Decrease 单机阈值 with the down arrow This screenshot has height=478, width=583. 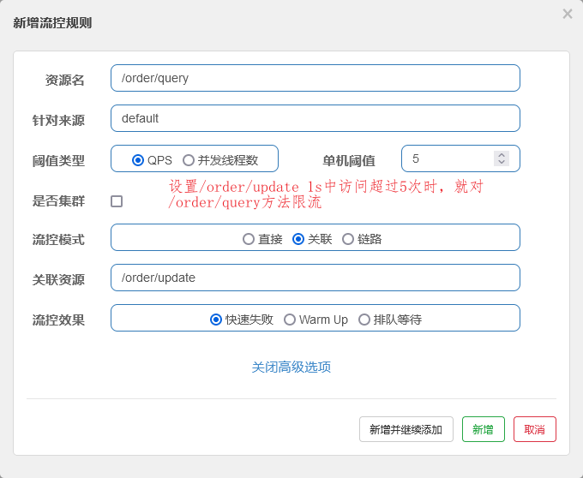502,162
